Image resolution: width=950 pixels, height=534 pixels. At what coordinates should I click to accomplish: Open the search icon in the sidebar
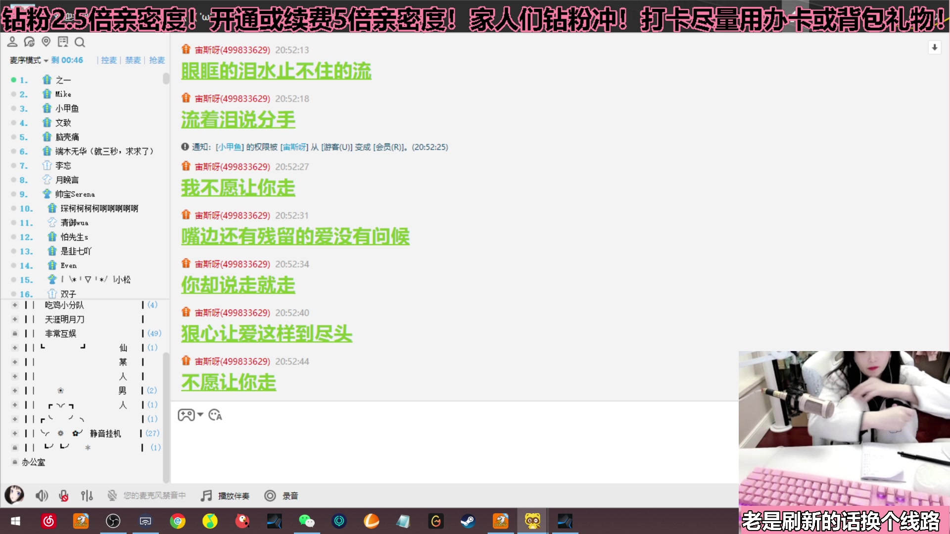80,43
